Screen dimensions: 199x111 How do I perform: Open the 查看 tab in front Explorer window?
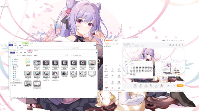[25, 52]
